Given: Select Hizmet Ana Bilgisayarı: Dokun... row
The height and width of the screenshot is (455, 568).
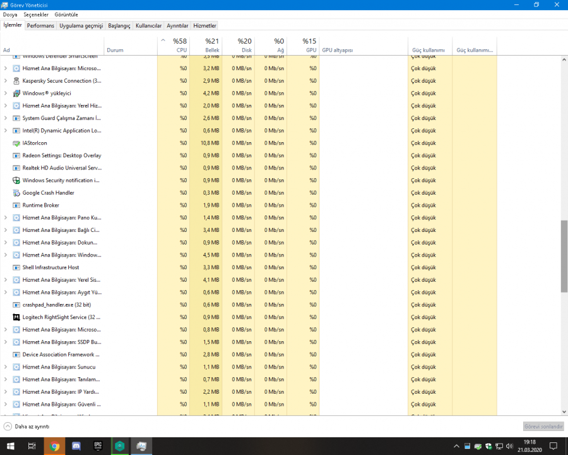Looking at the screenshot, I should 249,243.
